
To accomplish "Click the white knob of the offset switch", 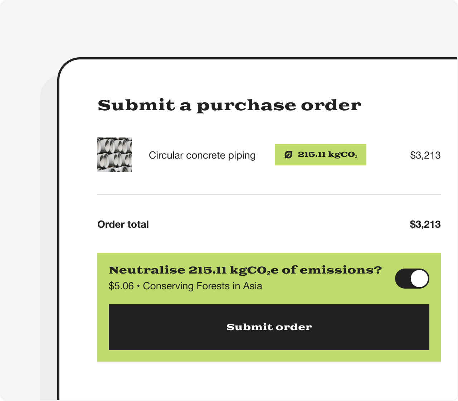I will [419, 279].
